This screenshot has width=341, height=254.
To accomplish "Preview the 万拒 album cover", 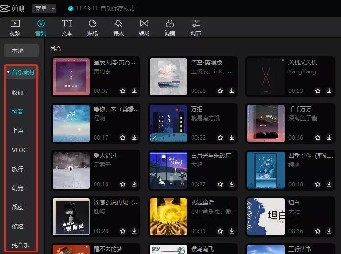I will click(169, 123).
